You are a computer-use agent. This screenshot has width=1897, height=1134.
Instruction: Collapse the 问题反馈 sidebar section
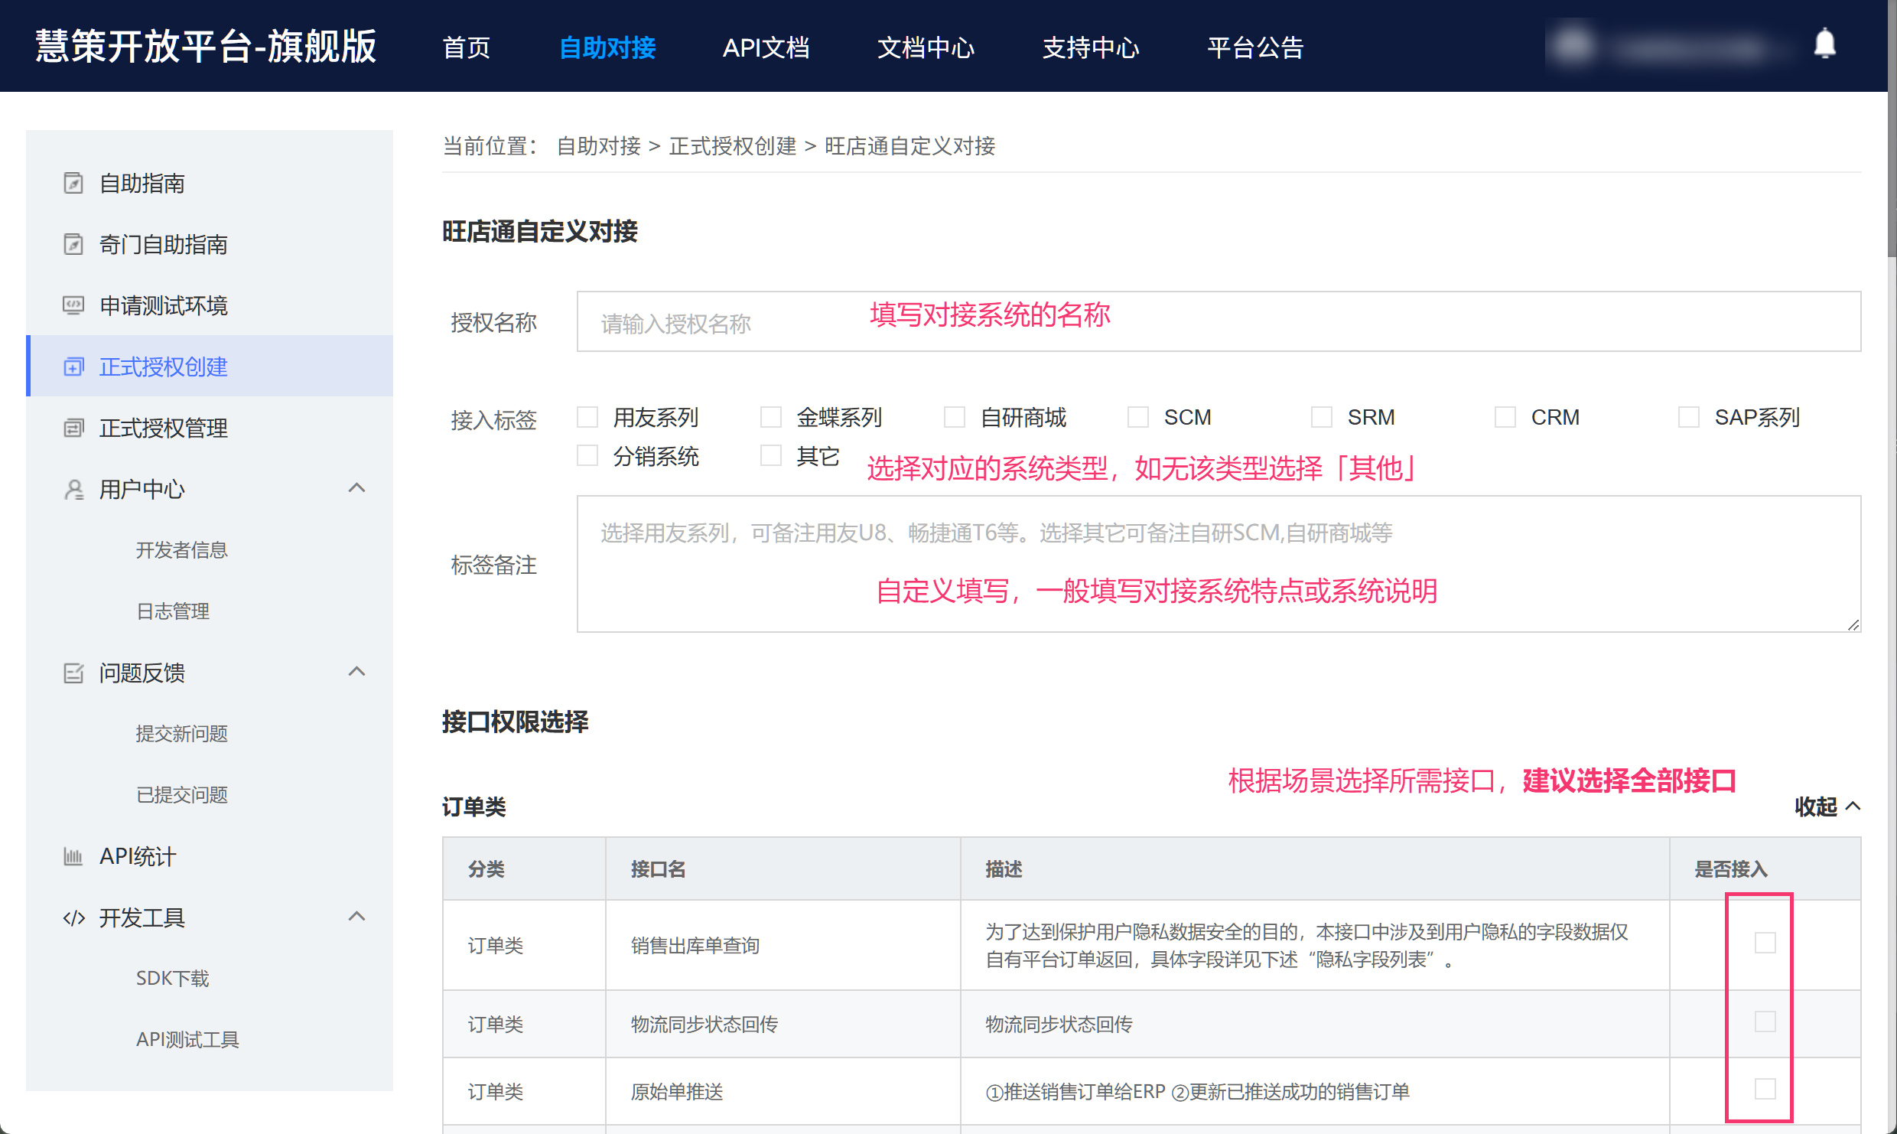[x=356, y=672]
